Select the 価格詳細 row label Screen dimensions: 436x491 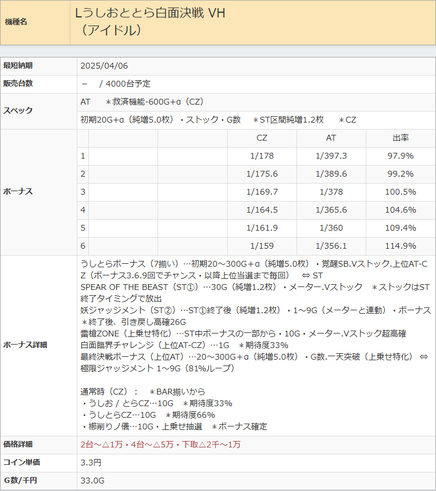pyautogui.click(x=18, y=445)
